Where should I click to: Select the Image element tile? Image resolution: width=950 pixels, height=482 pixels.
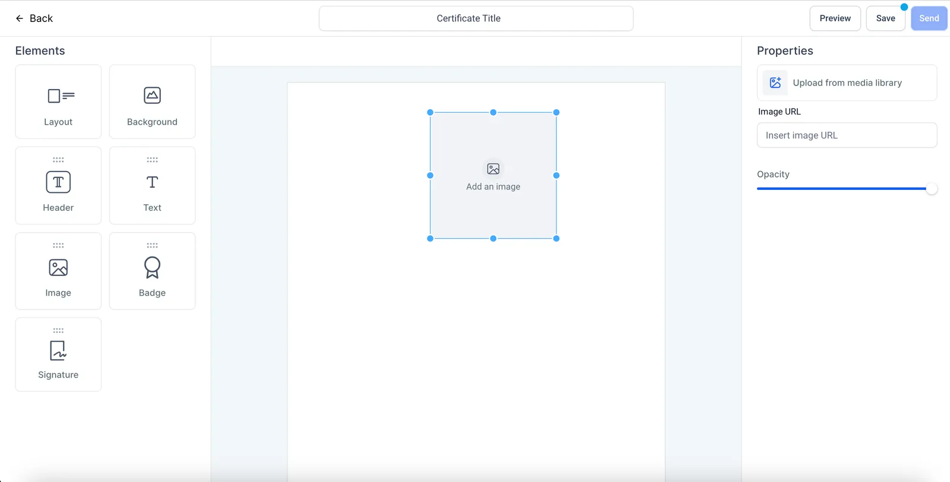(x=58, y=271)
